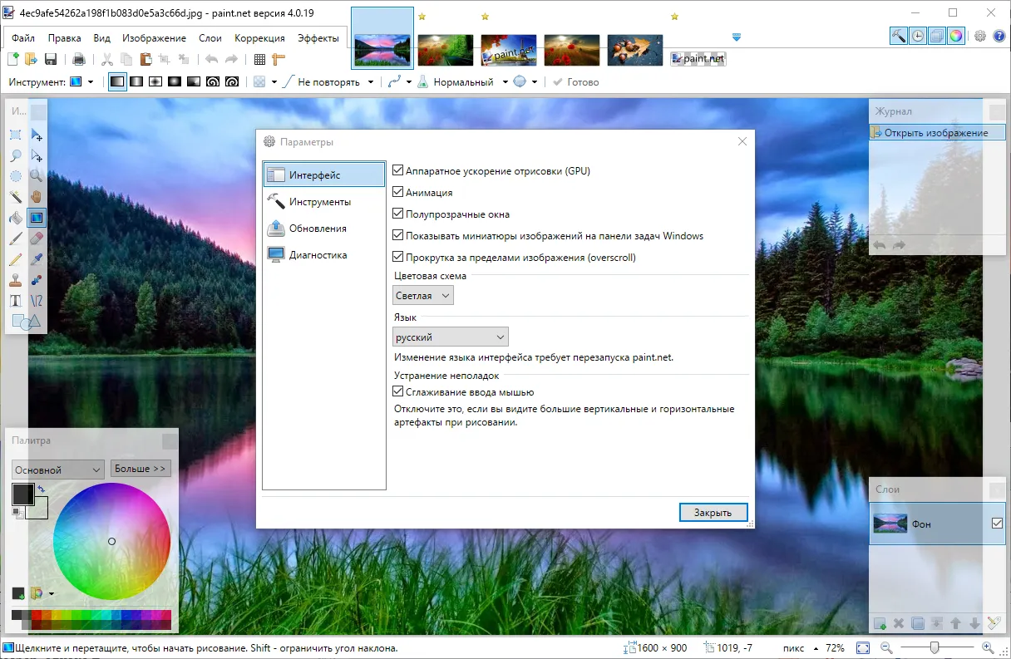The height and width of the screenshot is (659, 1011).
Task: Click the zoom slider handle
Action: click(935, 647)
